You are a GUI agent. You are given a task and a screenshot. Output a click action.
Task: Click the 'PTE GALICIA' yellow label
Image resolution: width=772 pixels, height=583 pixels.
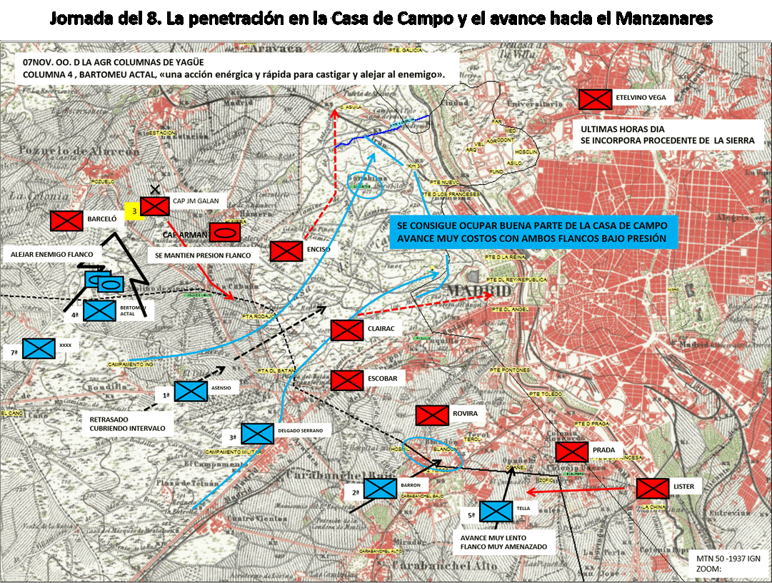coord(405,51)
